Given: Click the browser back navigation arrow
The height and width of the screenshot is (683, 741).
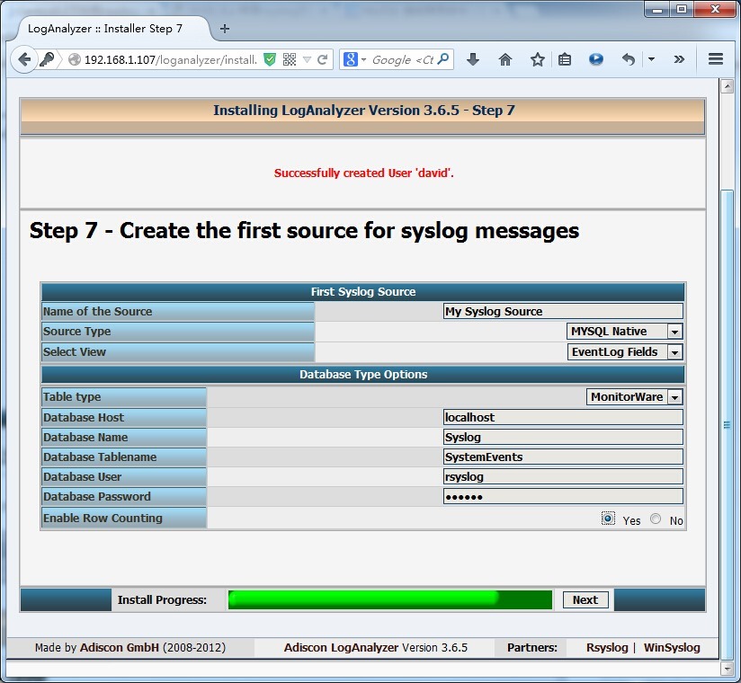Looking at the screenshot, I should click(x=24, y=59).
